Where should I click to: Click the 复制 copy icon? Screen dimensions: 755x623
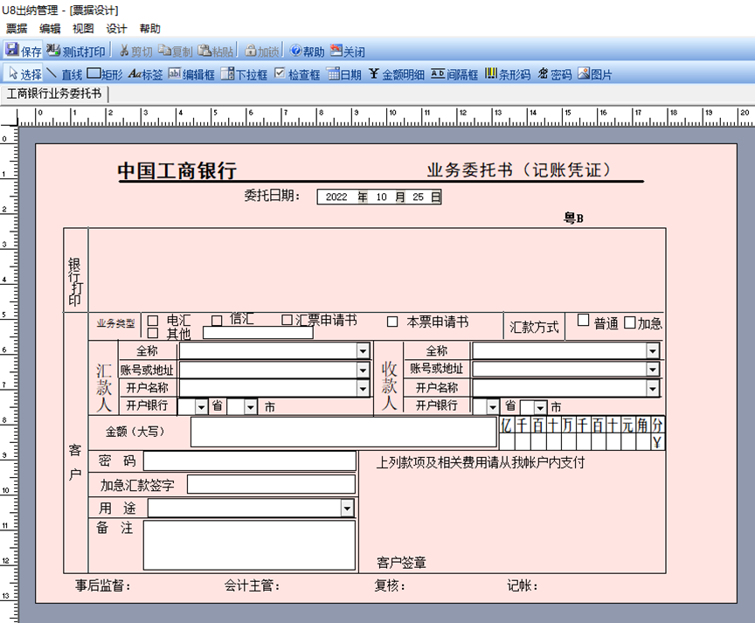pos(164,50)
